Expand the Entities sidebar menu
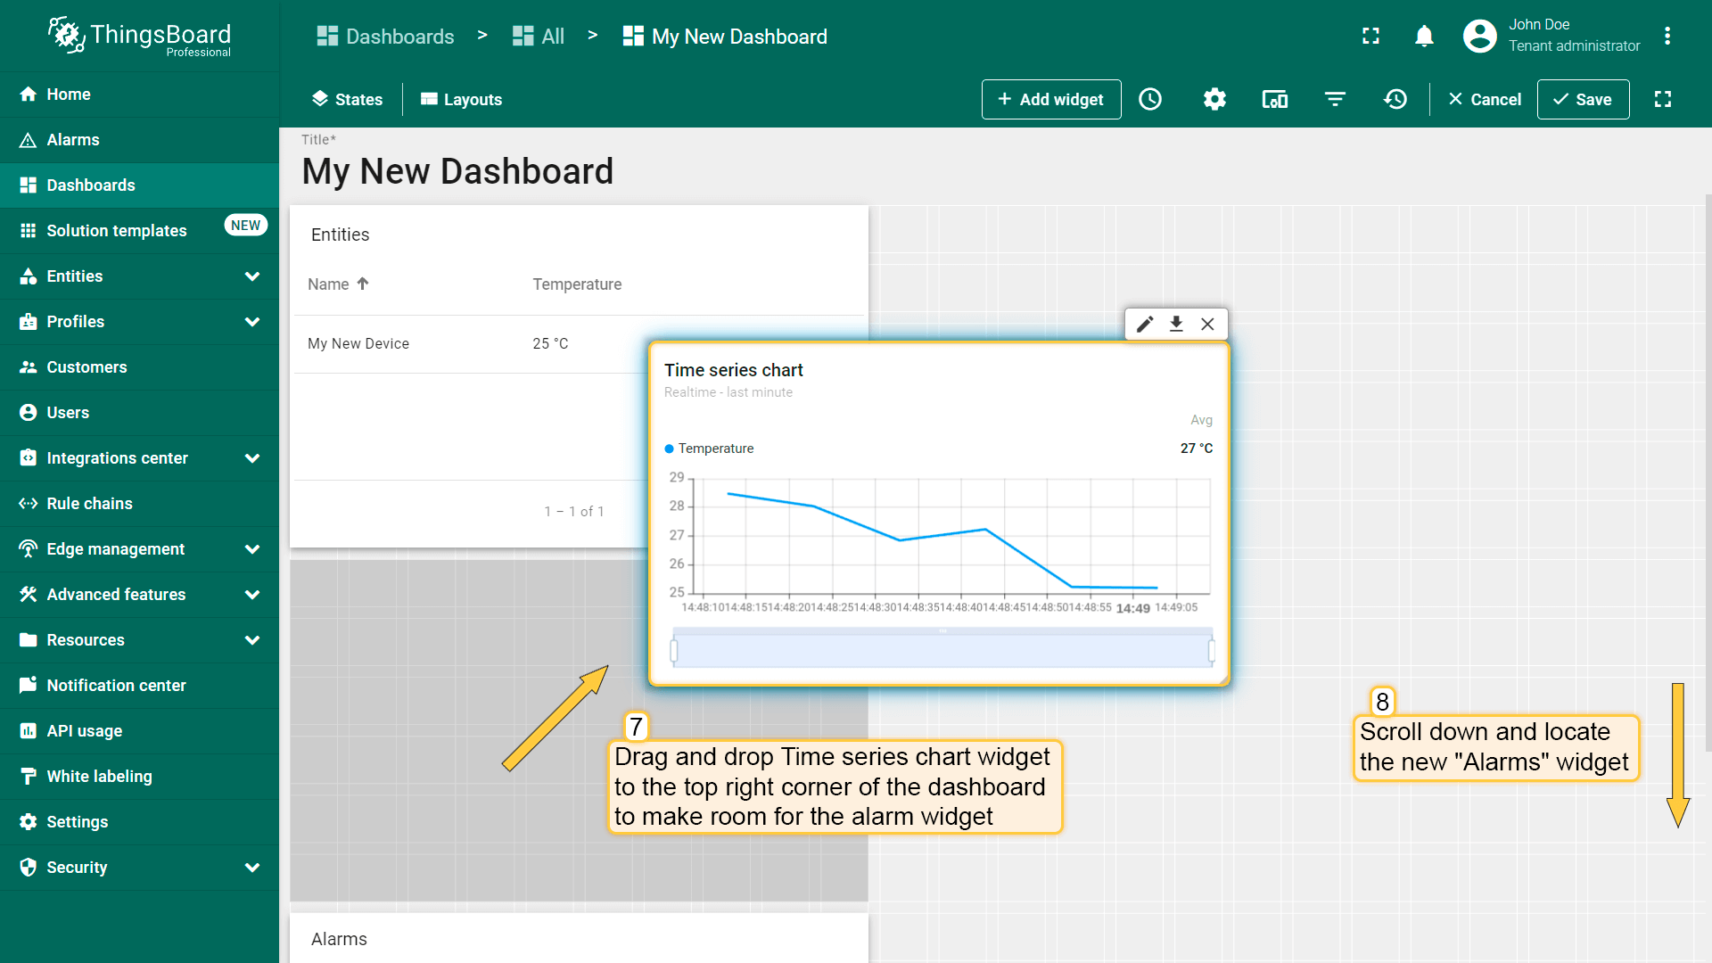Viewport: 1712px width, 963px height. point(252,276)
